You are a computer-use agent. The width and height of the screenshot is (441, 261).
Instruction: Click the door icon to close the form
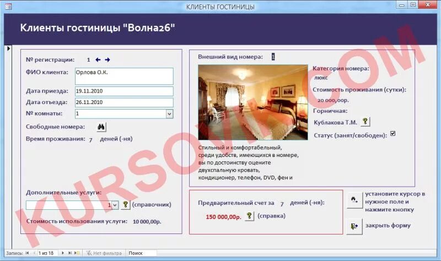tap(354, 226)
